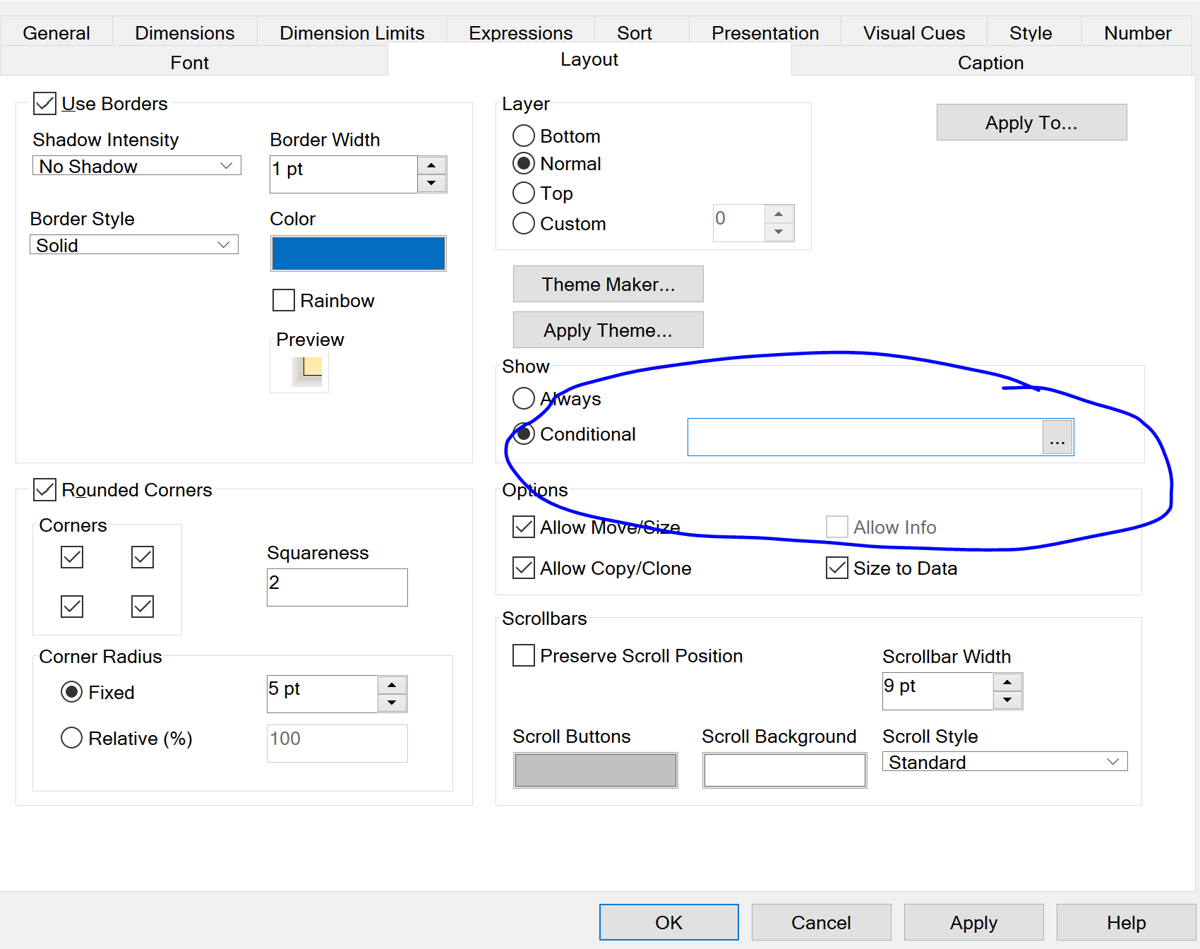Screen dimensions: 1200x949
Task: Expand the Shadow Intensity dropdown
Action: [x=137, y=166]
